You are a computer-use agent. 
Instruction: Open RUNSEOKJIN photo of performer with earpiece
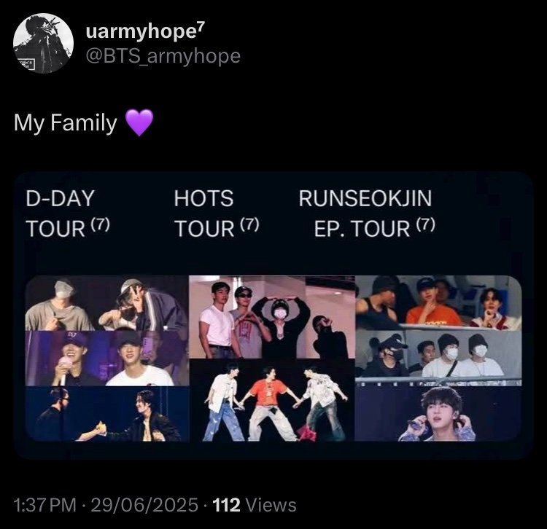438,414
